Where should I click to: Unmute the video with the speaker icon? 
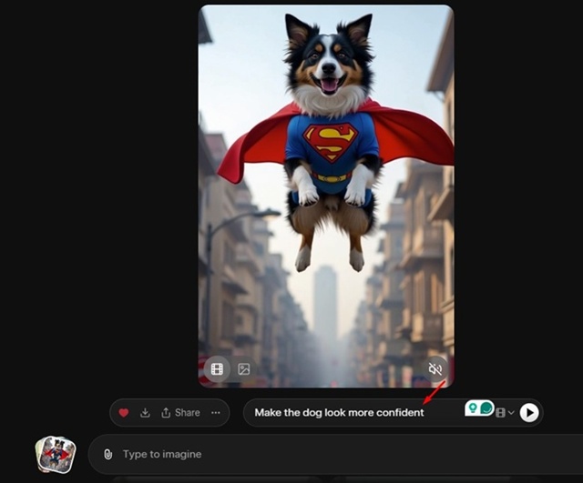[x=435, y=368]
